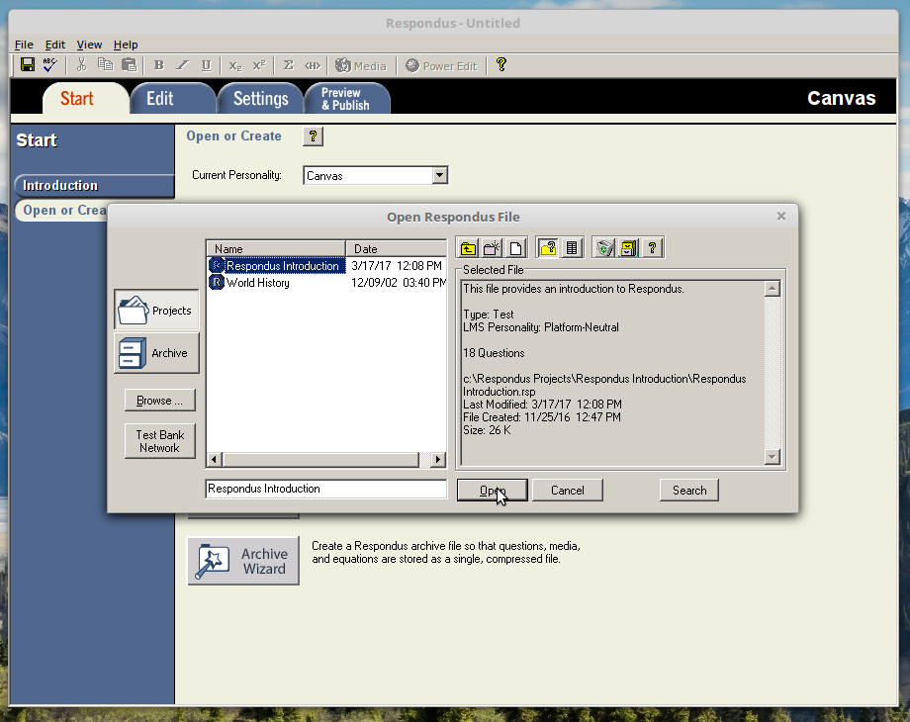Viewport: 910px width, 722px height.
Task: Apply Superscript formatting icon
Action: (259, 65)
